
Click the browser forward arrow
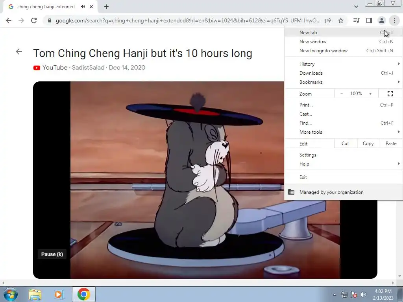tap(21, 20)
